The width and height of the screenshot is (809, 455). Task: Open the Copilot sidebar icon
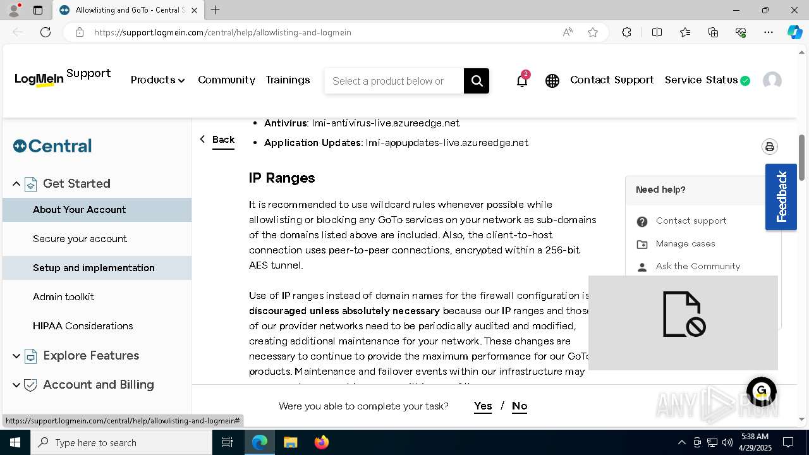click(x=794, y=32)
